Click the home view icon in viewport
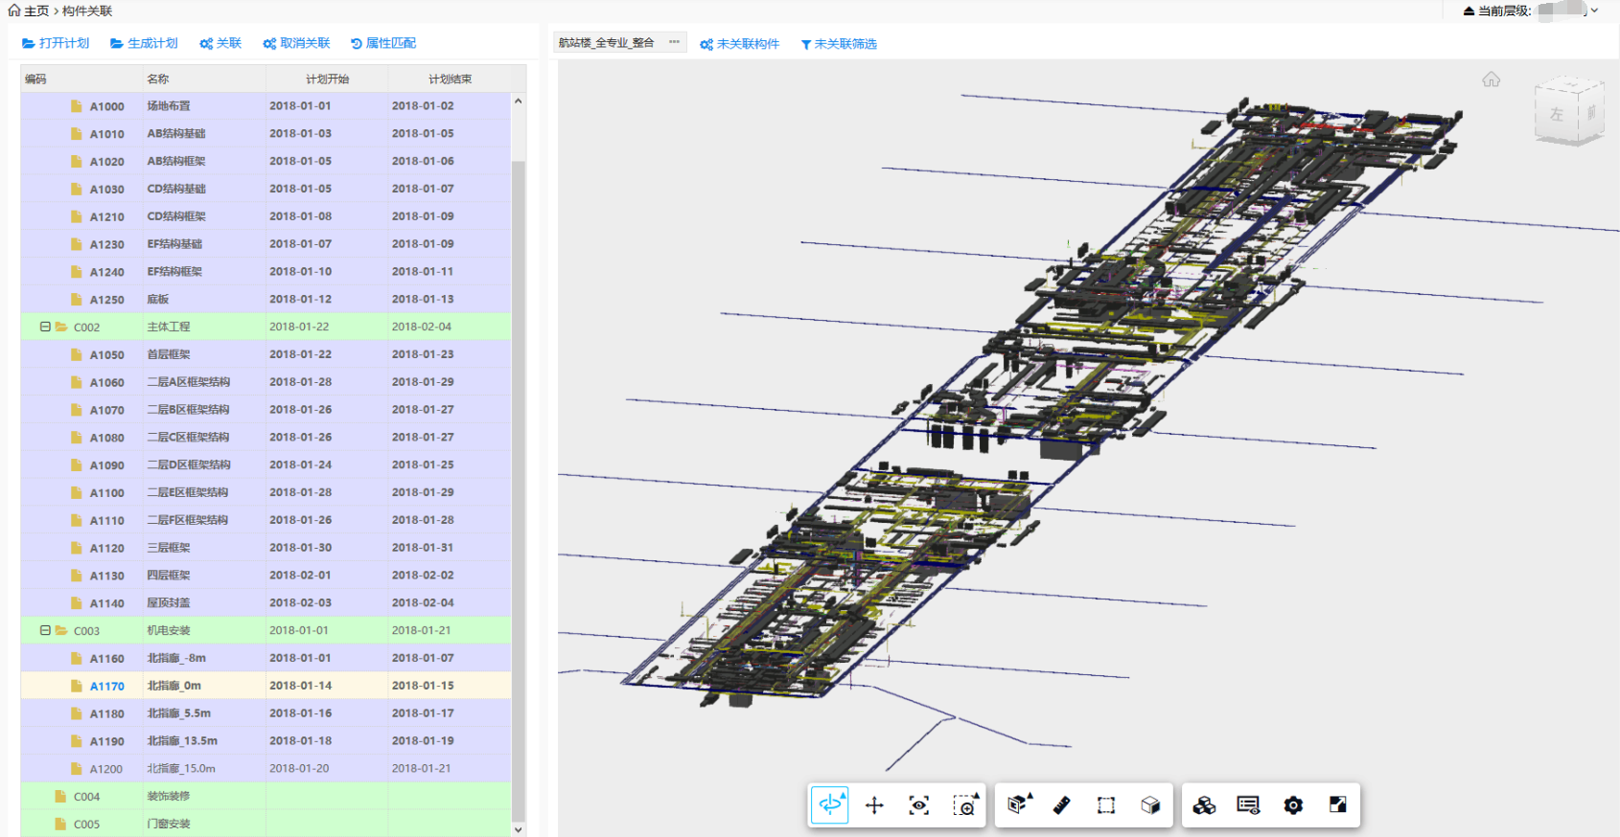This screenshot has width=1620, height=837. [x=1491, y=79]
